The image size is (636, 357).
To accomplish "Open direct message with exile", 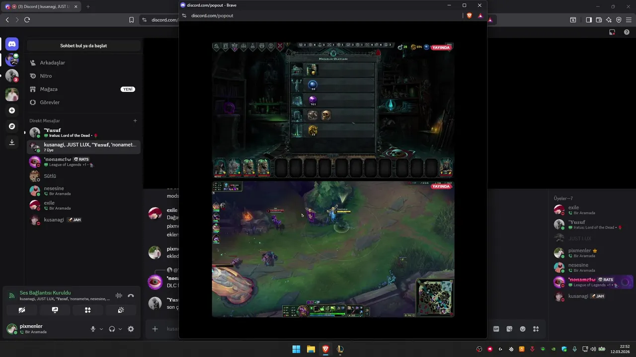I will (x=83, y=205).
